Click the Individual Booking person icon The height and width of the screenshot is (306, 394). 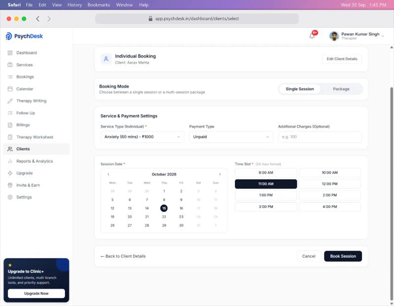(106, 59)
